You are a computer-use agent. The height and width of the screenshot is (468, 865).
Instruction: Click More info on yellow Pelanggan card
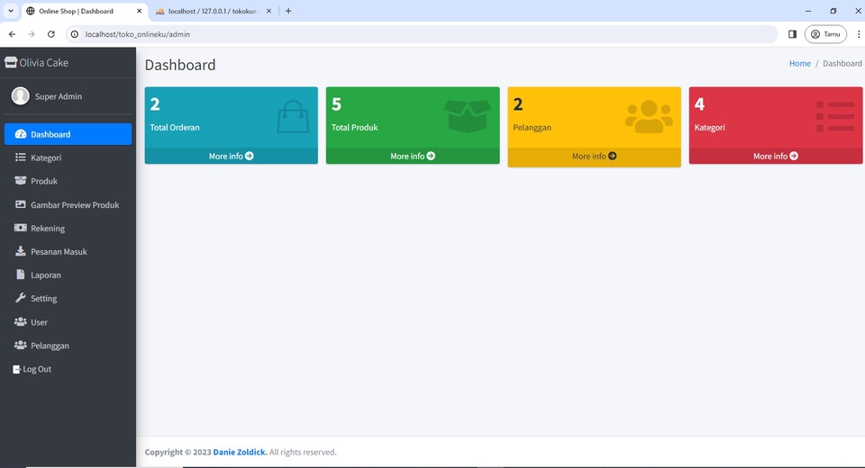[x=594, y=156]
